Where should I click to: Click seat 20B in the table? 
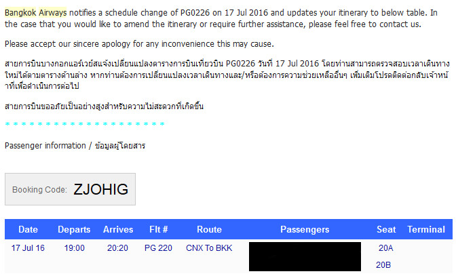(x=383, y=265)
